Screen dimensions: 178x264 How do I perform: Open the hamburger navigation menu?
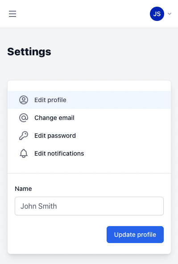(x=12, y=14)
